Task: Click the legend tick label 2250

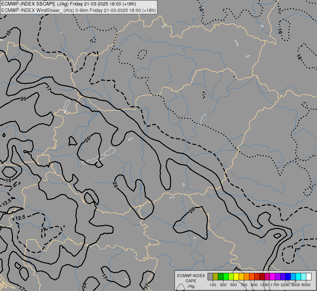Action: point(285,285)
